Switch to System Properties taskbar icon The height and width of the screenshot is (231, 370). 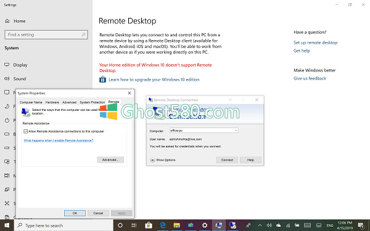(x=219, y=225)
